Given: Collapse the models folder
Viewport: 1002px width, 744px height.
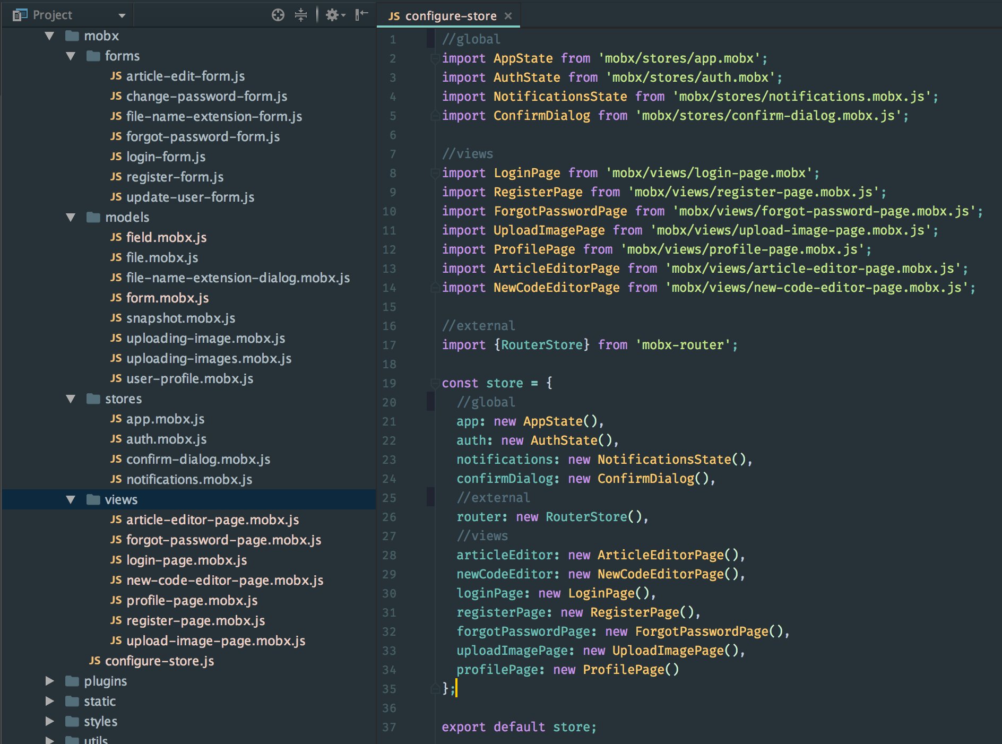Looking at the screenshot, I should pyautogui.click(x=71, y=218).
